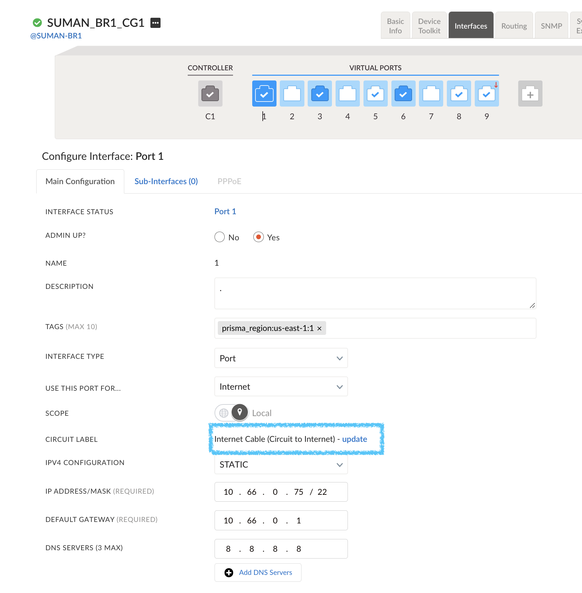Select empty virtual port 4 icon
582x593 pixels.
(x=347, y=94)
